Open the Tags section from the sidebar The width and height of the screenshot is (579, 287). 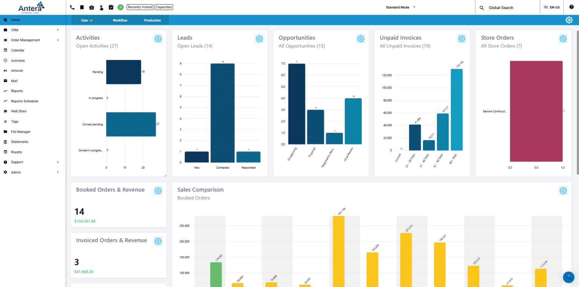point(14,121)
